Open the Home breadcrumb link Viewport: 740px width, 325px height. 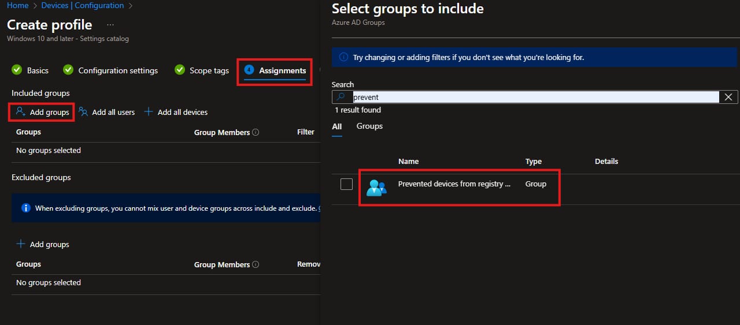pos(18,5)
